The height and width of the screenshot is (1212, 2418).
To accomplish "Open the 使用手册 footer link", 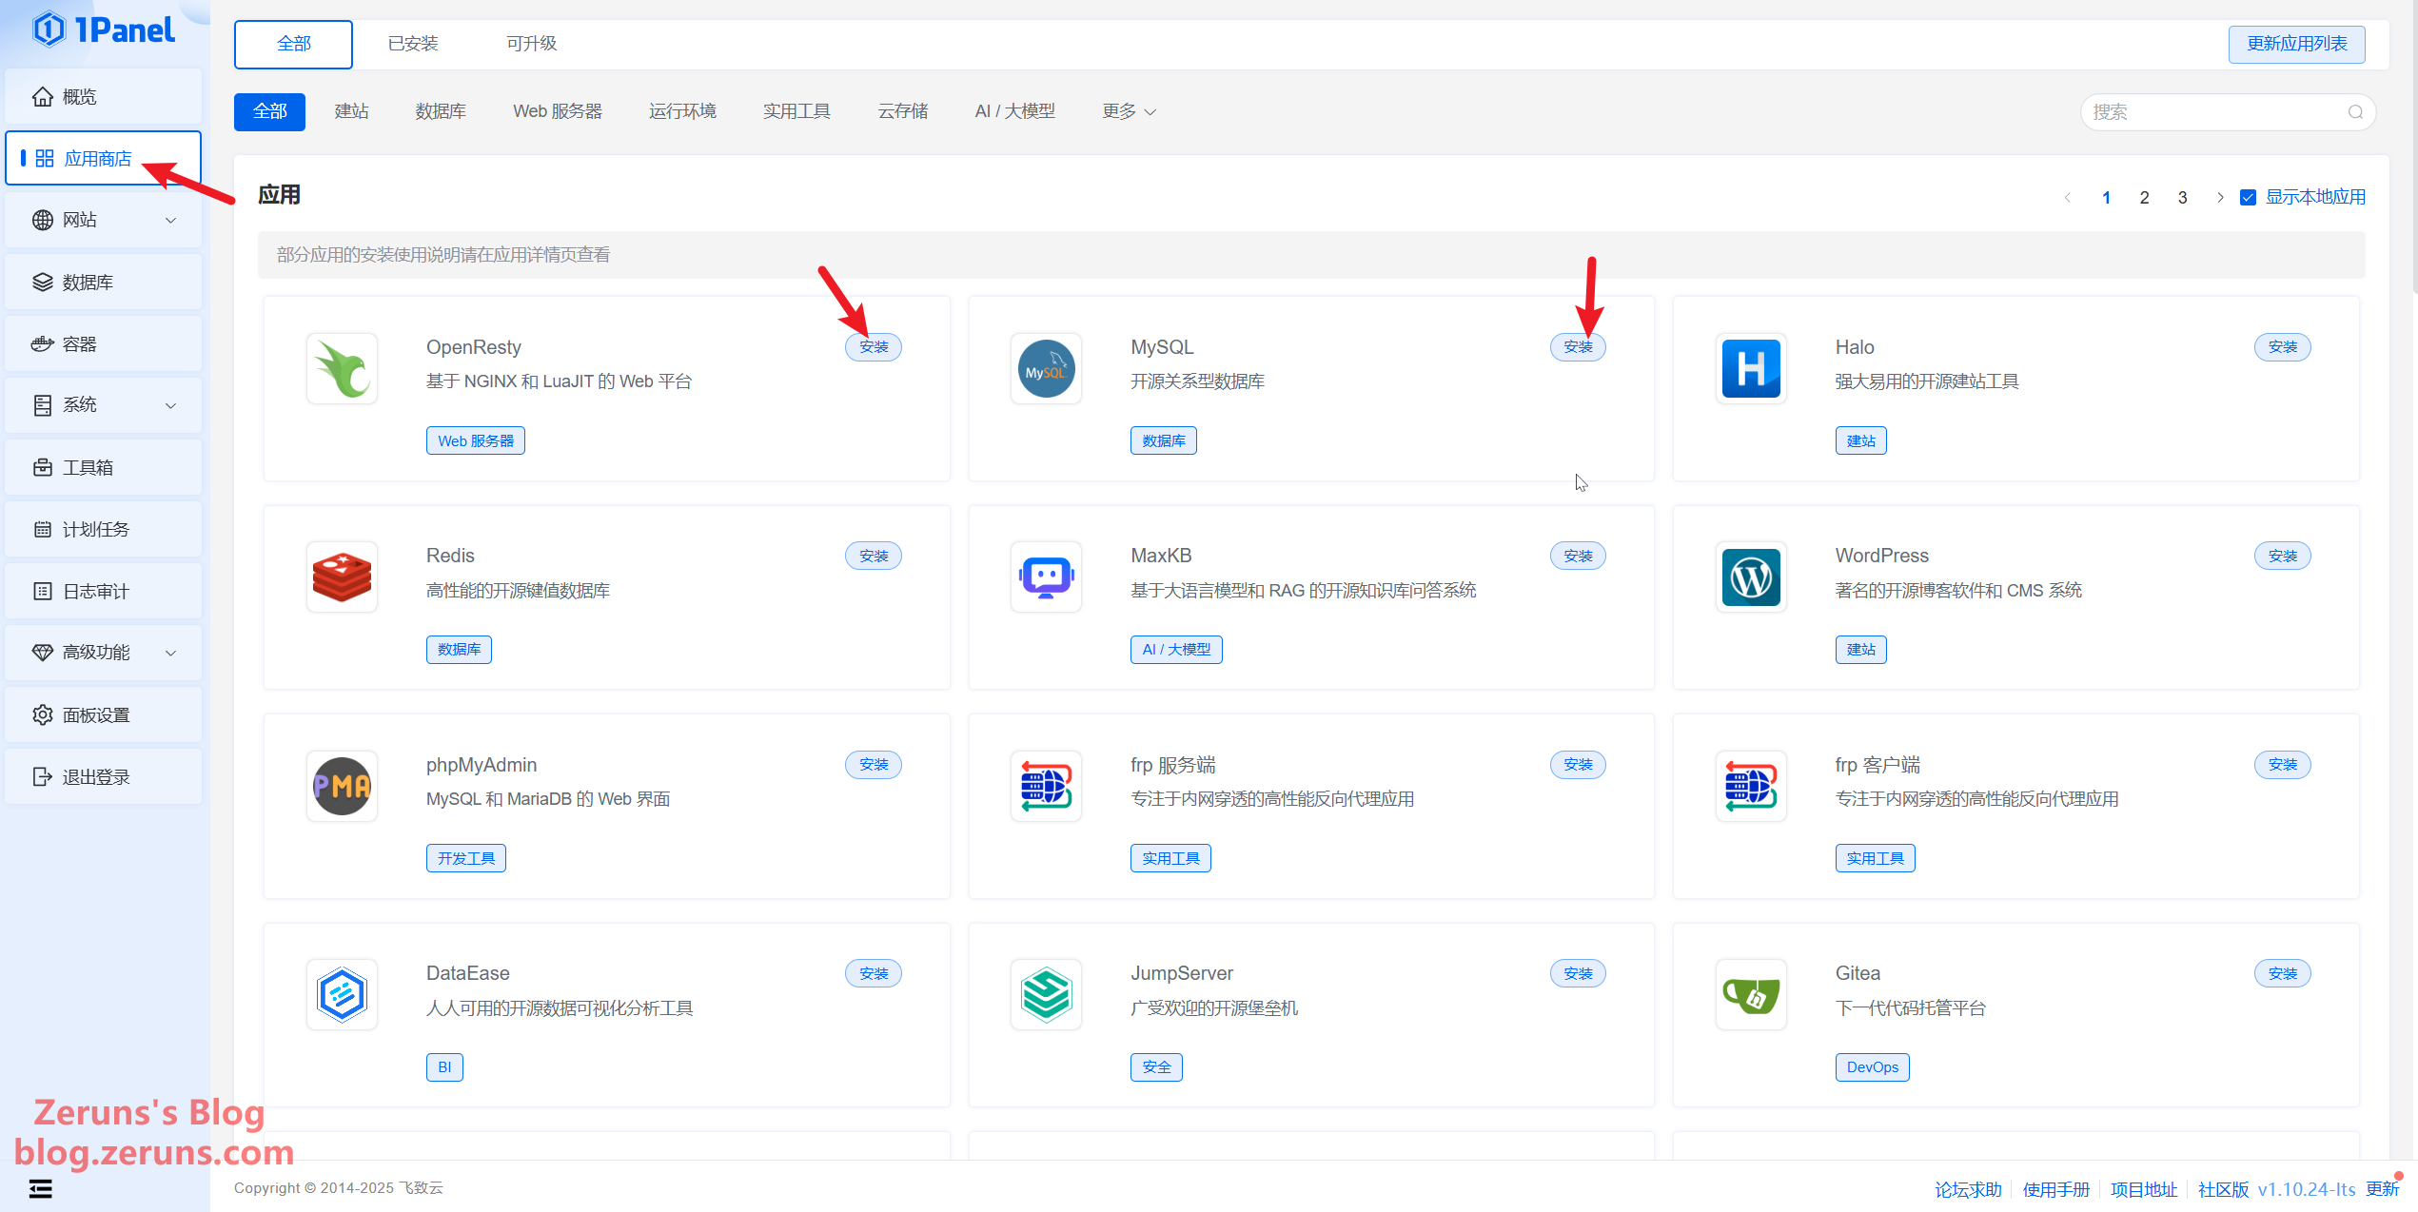I will point(2055,1189).
